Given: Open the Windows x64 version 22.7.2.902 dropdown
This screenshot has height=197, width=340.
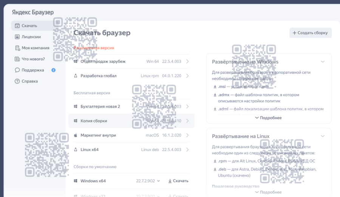Looking at the screenshot, I should (x=148, y=181).
